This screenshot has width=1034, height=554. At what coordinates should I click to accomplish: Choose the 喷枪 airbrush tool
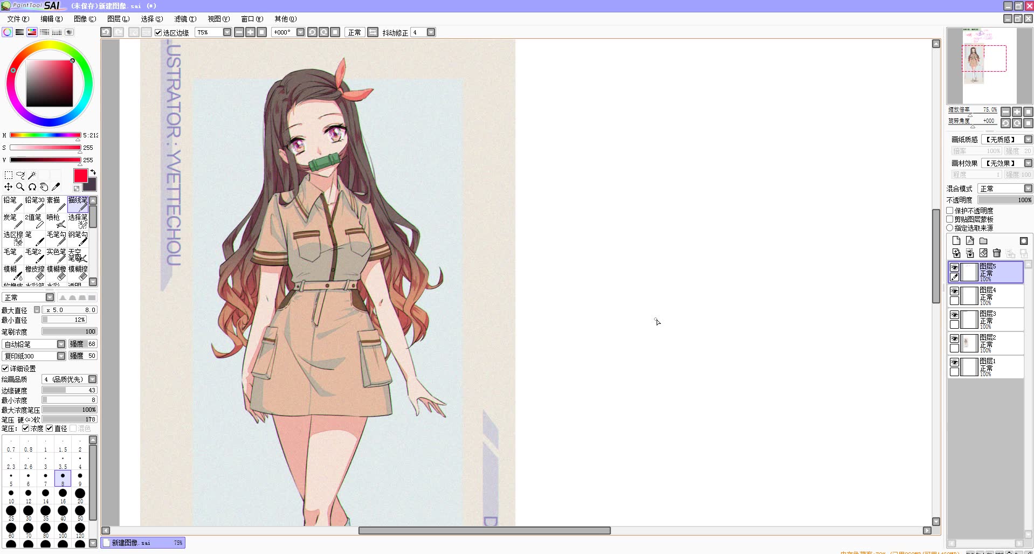(56, 221)
